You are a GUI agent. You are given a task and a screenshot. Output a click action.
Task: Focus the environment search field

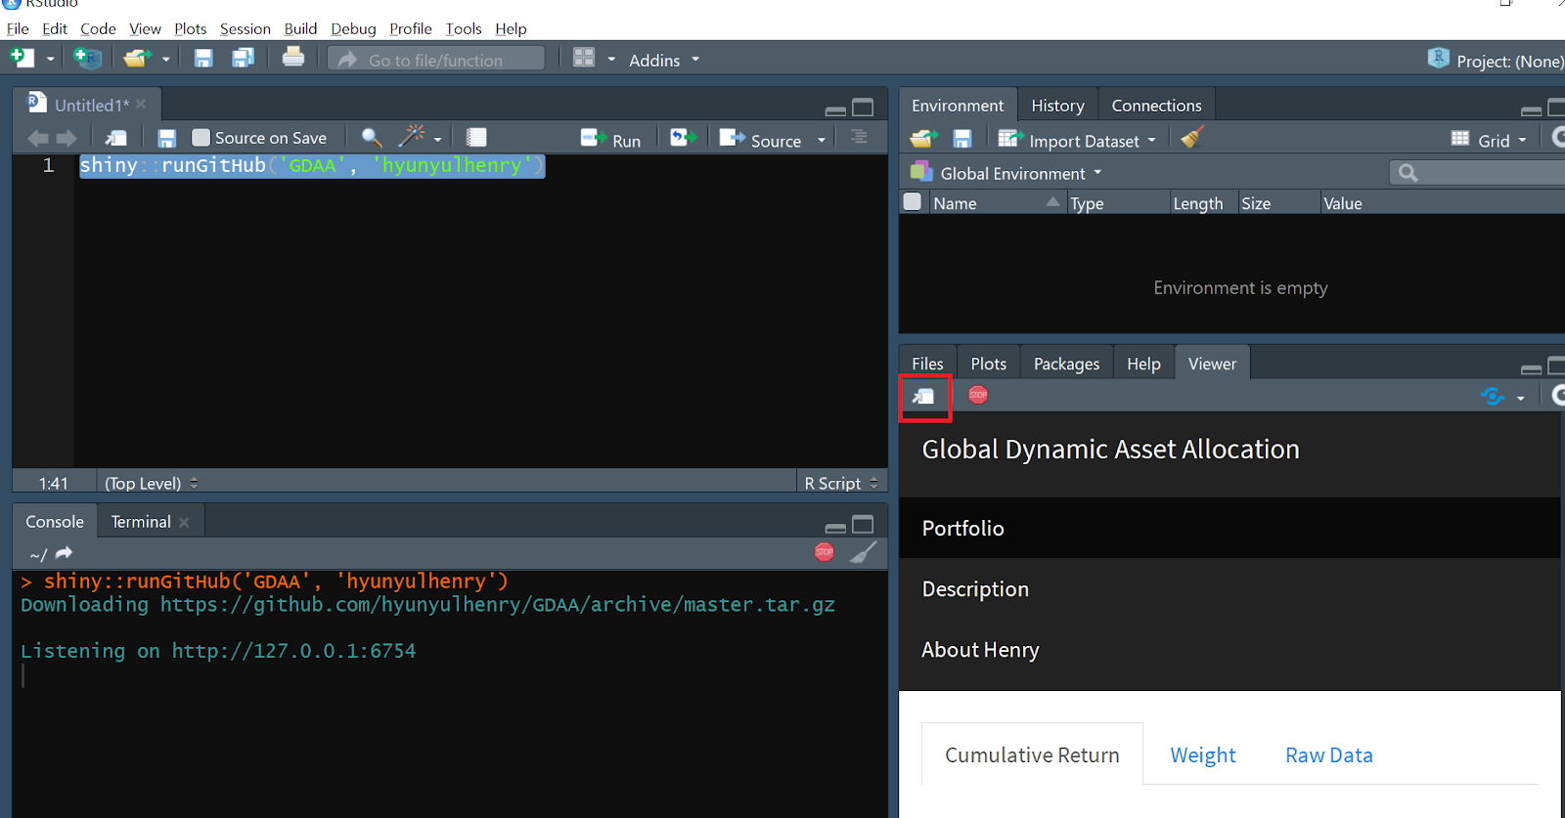[x=1477, y=173]
